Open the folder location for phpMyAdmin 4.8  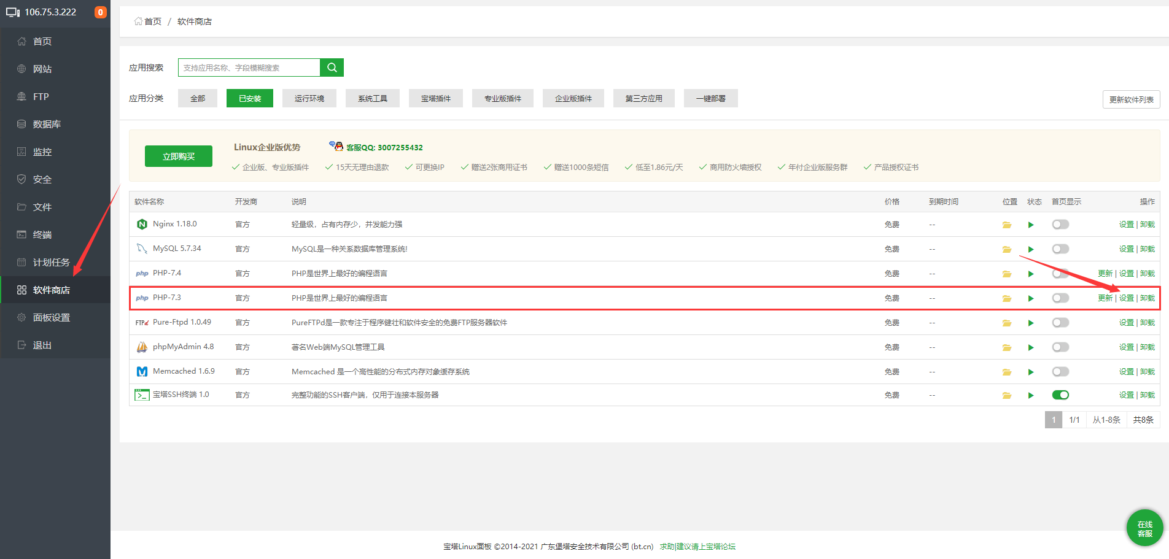click(x=1007, y=347)
